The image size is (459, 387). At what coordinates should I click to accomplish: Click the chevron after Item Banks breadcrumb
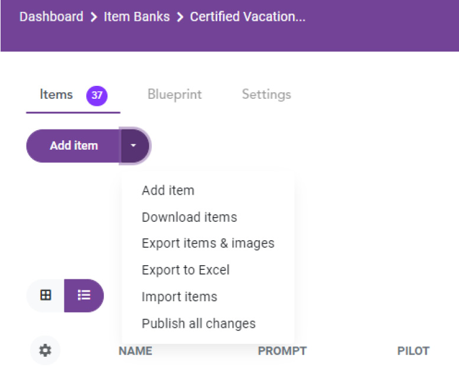click(180, 17)
